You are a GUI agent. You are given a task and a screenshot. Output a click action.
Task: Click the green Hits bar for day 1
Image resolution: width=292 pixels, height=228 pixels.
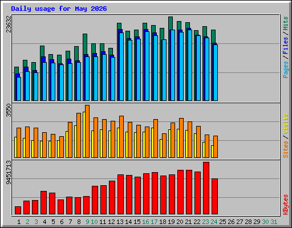point(17,70)
